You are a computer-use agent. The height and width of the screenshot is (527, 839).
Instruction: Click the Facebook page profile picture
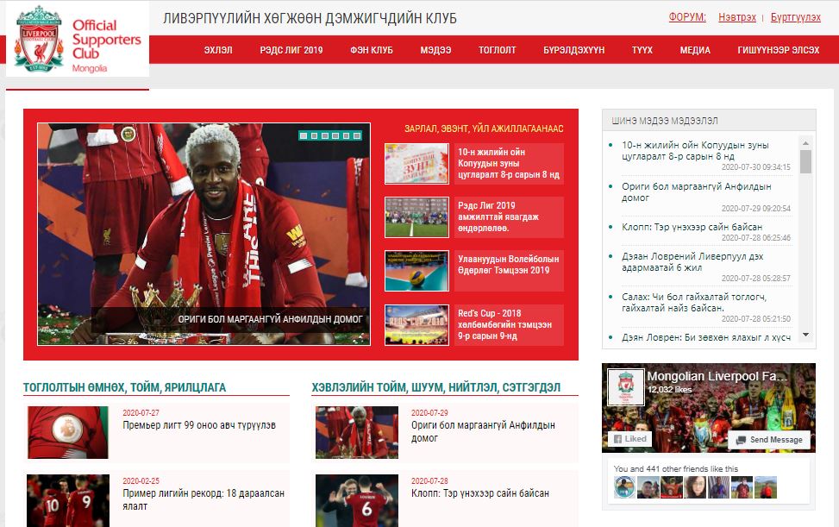625,386
